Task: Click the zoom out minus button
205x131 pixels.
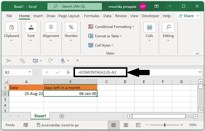Action: coord(147,125)
